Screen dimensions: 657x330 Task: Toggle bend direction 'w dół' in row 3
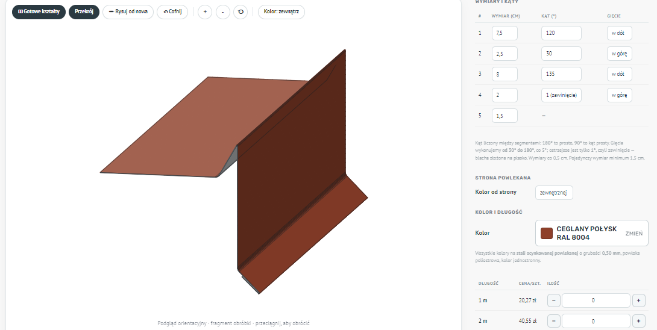[619, 74]
